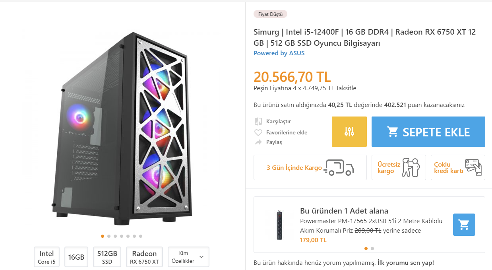The height and width of the screenshot is (270, 492).
Task: Click the cart icon for Powermaster bundle
Action: coord(464,225)
